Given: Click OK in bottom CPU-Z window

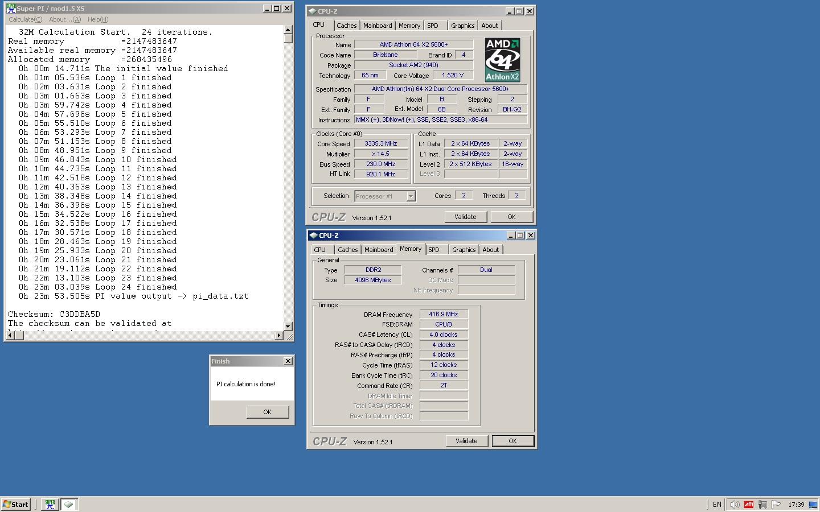Looking at the screenshot, I should [512, 441].
